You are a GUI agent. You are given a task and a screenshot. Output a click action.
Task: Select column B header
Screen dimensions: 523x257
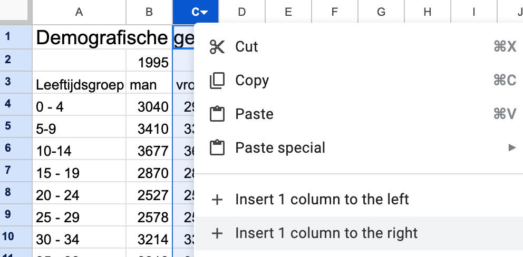(x=149, y=12)
